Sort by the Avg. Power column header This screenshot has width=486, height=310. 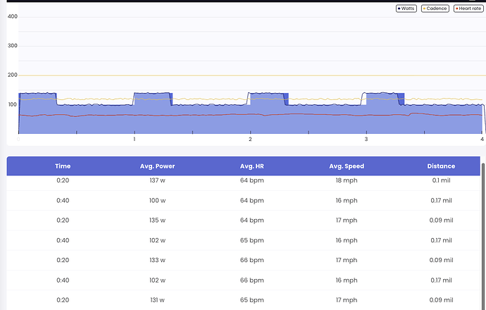[x=158, y=166]
